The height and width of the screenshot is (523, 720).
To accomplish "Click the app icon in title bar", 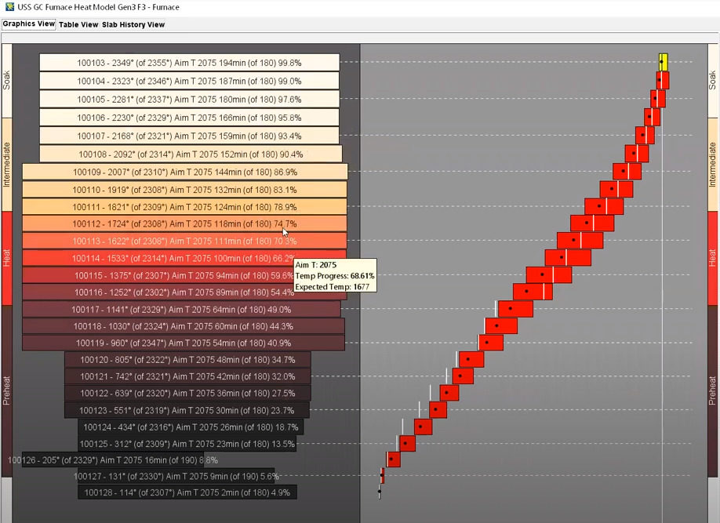I will 6,7.
